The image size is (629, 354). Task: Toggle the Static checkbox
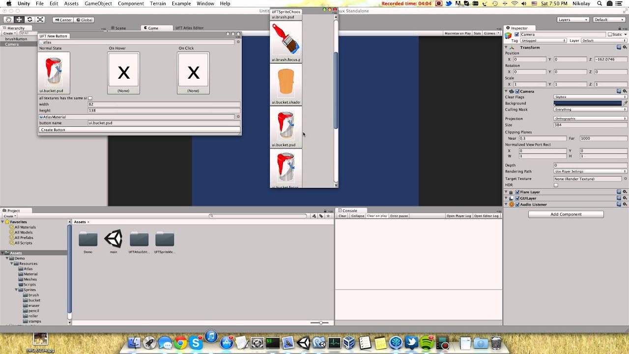pos(610,34)
